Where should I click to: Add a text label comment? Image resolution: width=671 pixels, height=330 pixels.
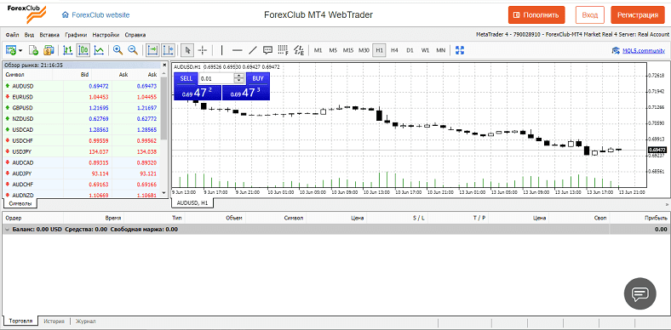(x=268, y=50)
